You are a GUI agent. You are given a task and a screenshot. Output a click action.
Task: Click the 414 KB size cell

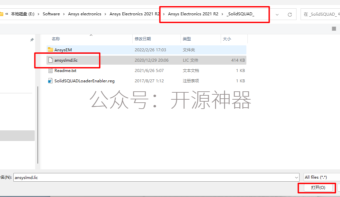tap(238, 60)
